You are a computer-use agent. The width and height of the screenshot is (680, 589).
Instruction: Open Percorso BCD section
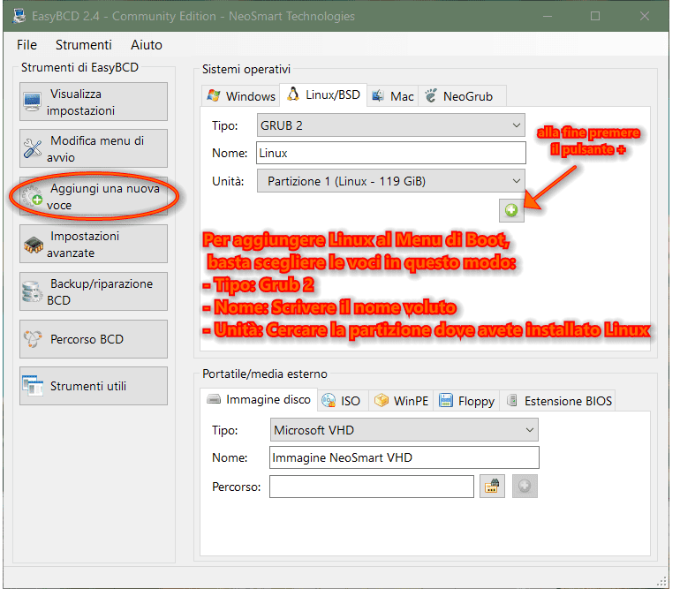pyautogui.click(x=94, y=339)
